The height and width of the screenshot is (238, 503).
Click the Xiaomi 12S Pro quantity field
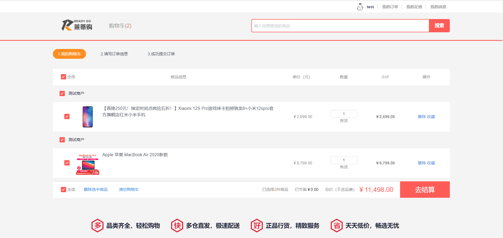point(344,114)
